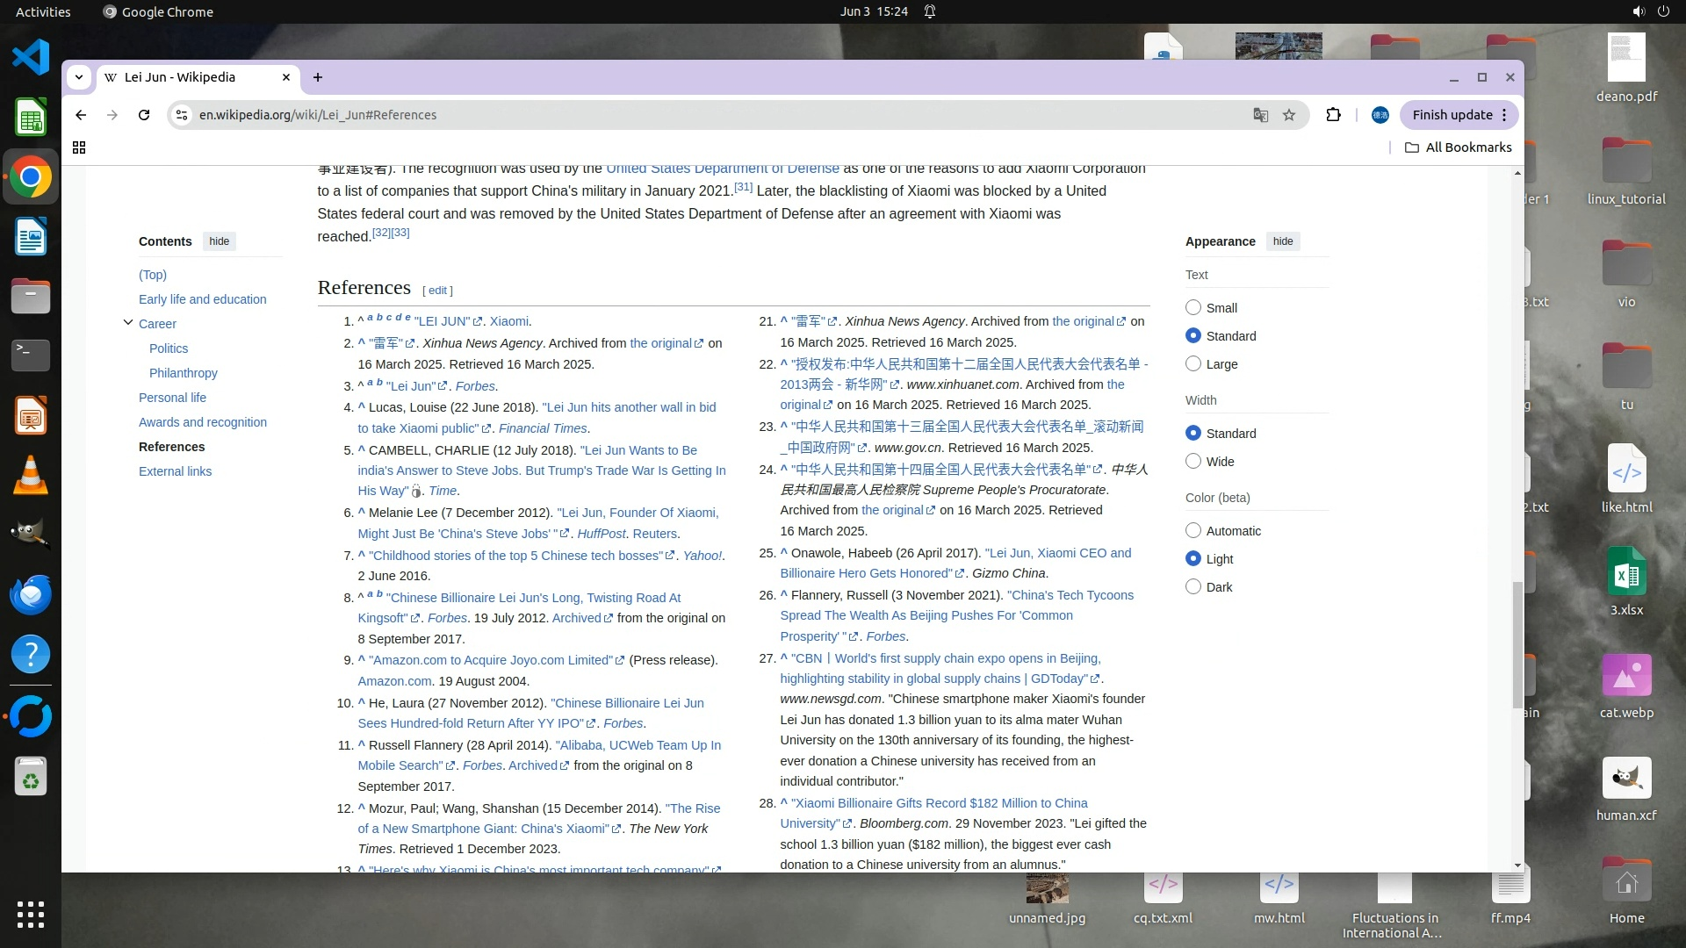Reload the Wikipedia page

click(144, 115)
